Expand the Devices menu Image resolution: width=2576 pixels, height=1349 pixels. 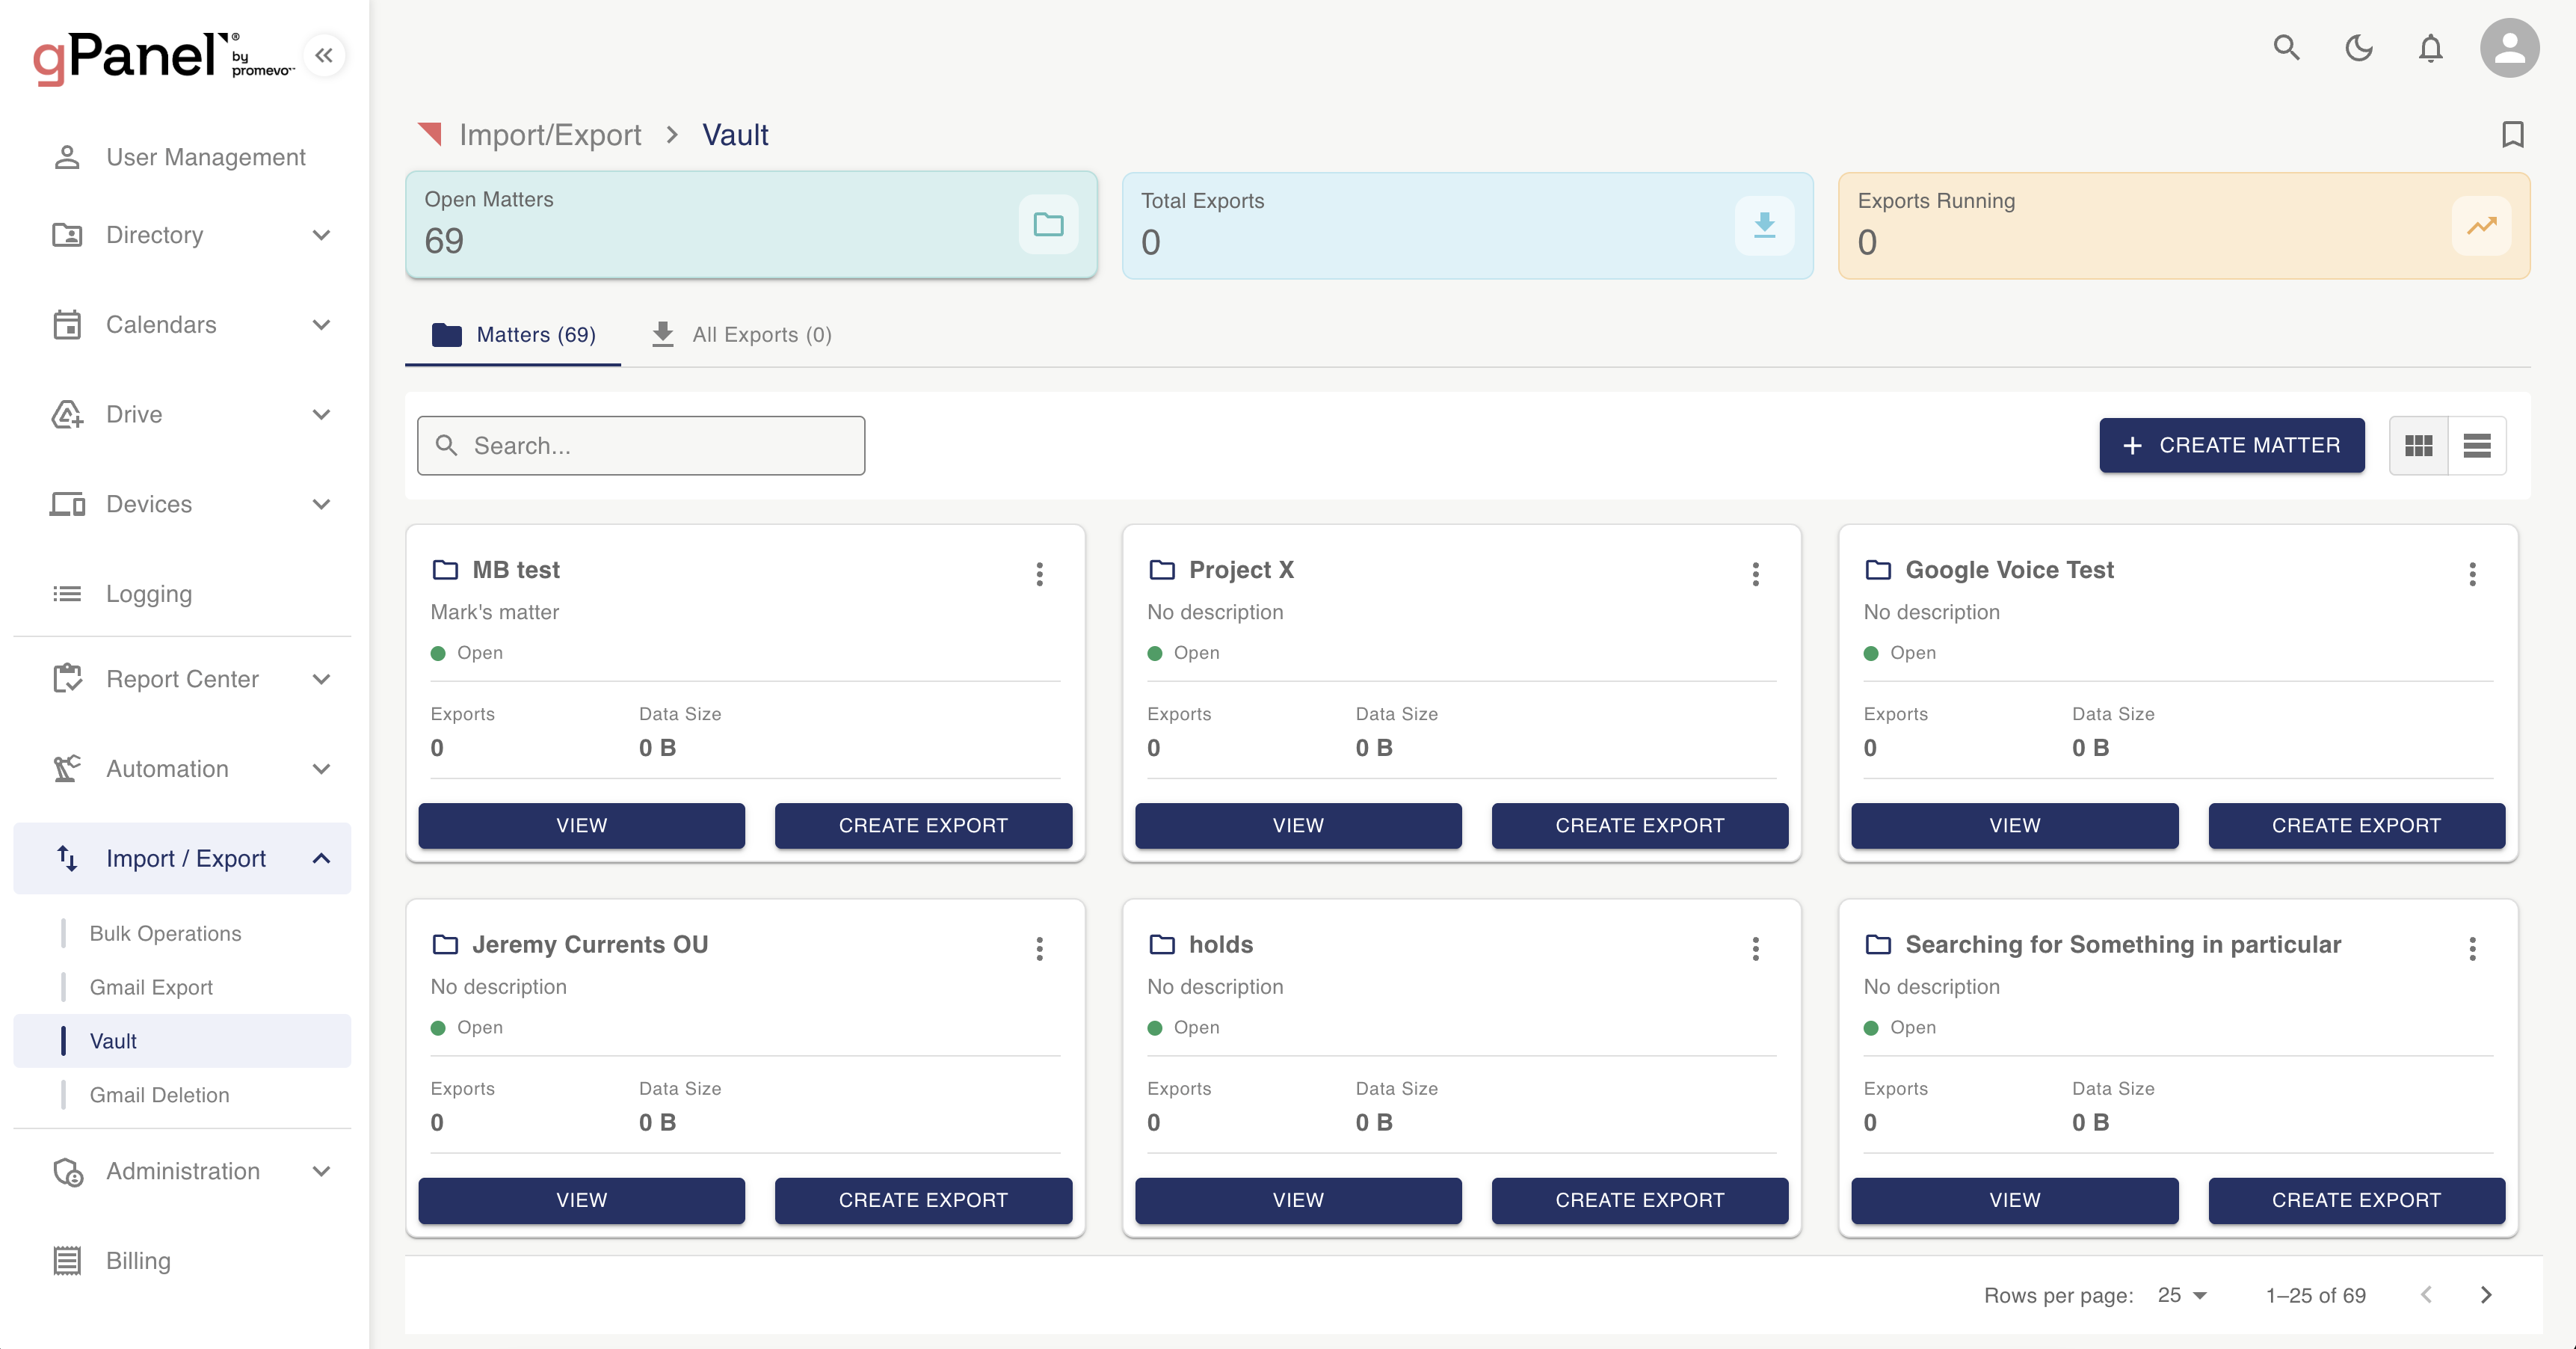click(182, 504)
